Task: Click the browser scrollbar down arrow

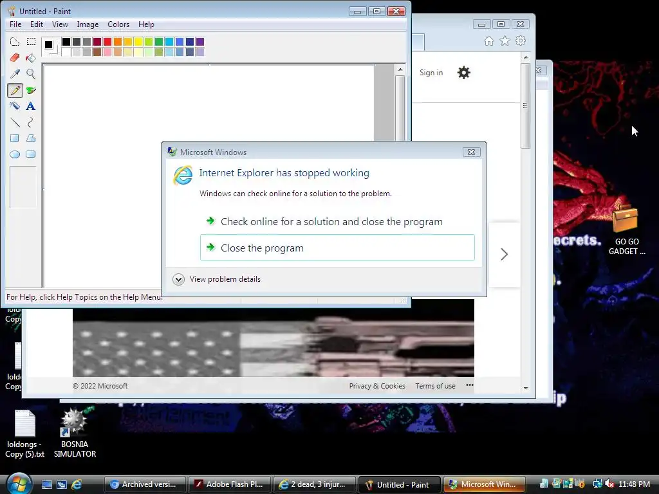Action: coord(526,388)
